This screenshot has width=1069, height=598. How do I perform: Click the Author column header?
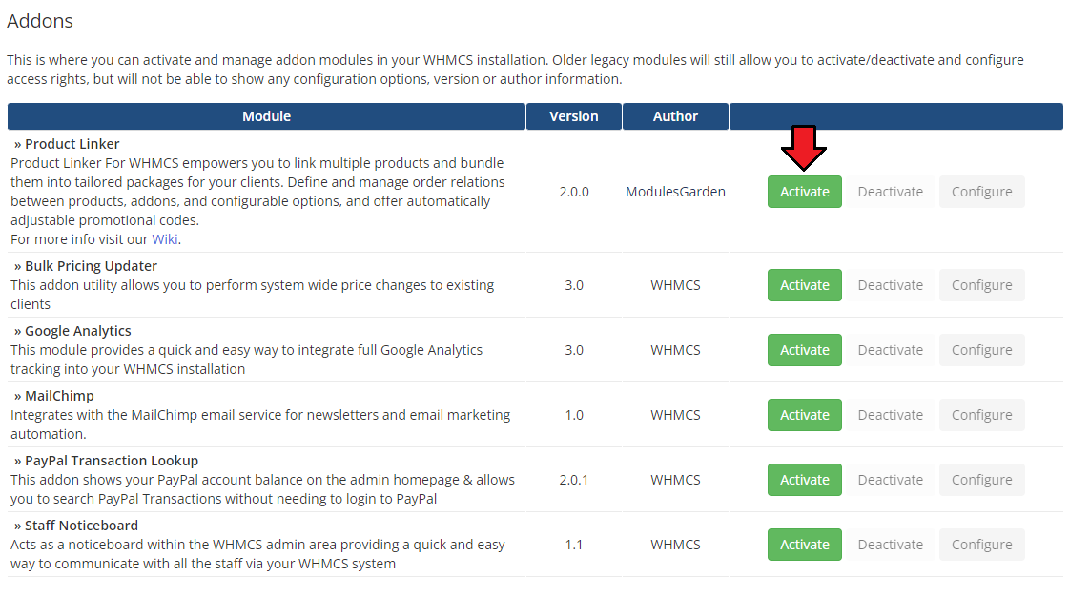click(x=675, y=116)
